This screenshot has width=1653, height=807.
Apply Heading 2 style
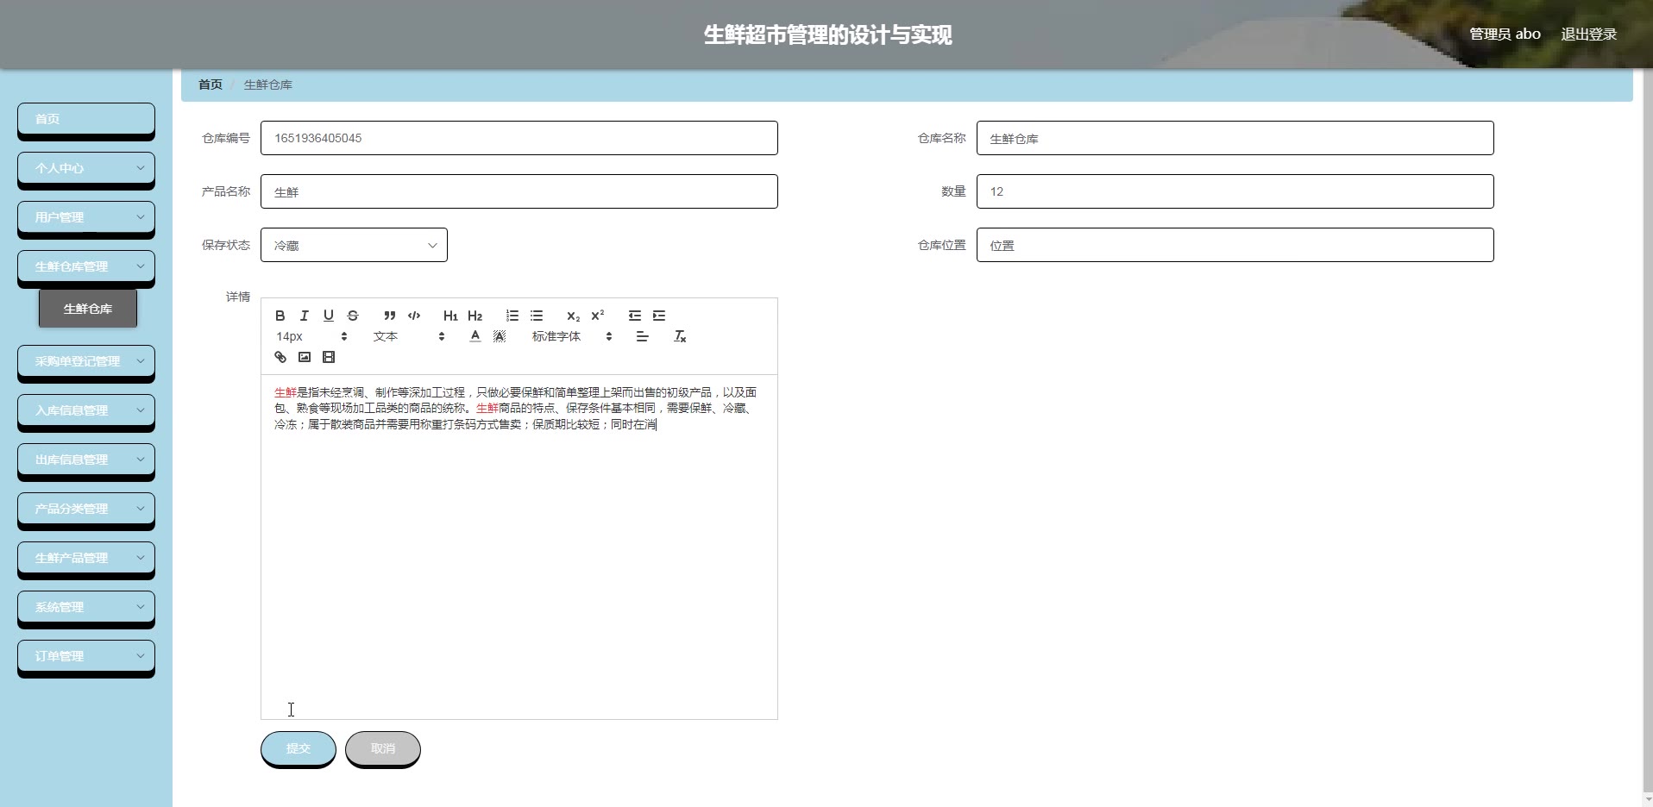pos(475,316)
